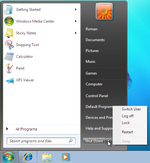This screenshot has height=163, width=150.
Task: Click the Snipping Tool label
Action: click(28, 45)
